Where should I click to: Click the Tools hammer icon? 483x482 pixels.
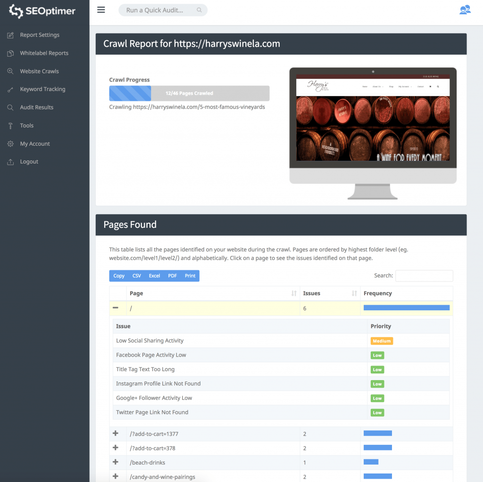click(x=10, y=125)
